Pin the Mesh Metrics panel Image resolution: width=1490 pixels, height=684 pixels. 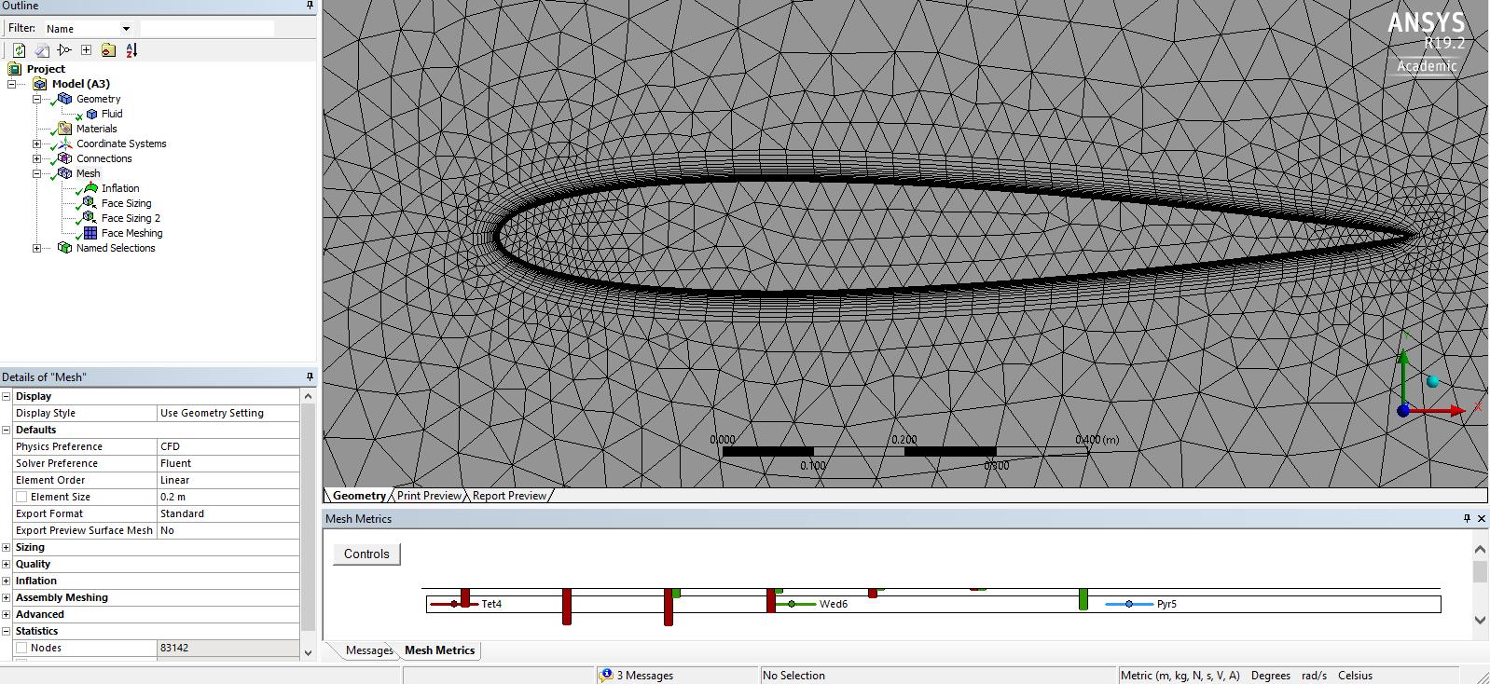1467,518
